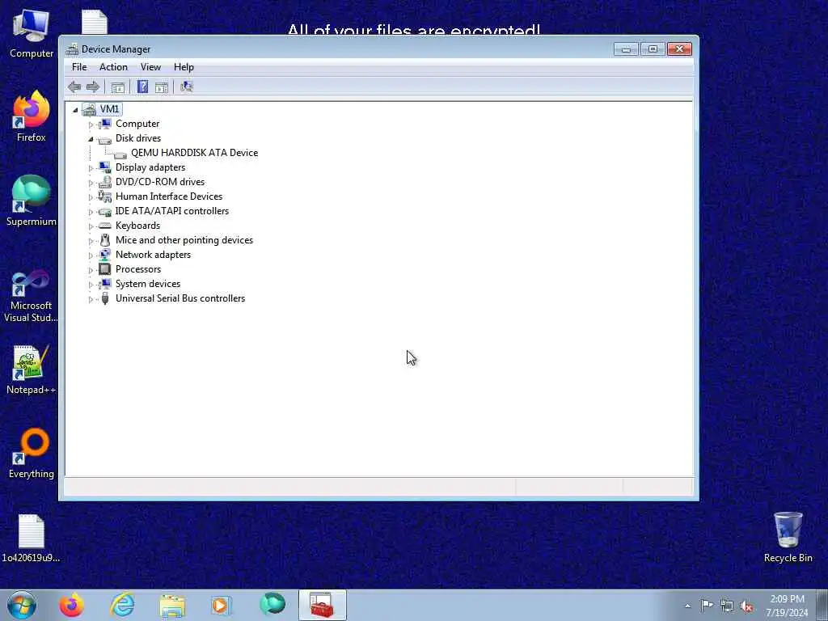
Task: Select the 1o420619u9 file on the desktop
Action: pyautogui.click(x=32, y=538)
